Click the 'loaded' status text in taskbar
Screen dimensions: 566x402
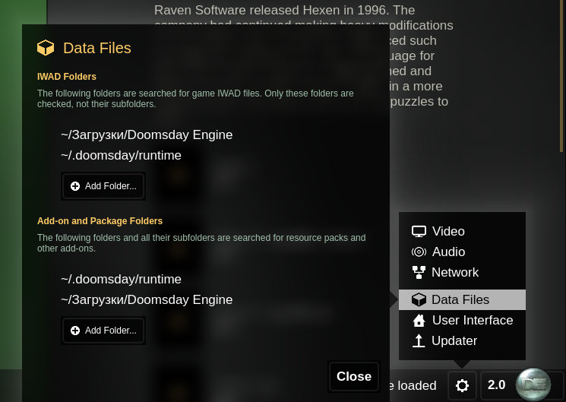point(417,386)
